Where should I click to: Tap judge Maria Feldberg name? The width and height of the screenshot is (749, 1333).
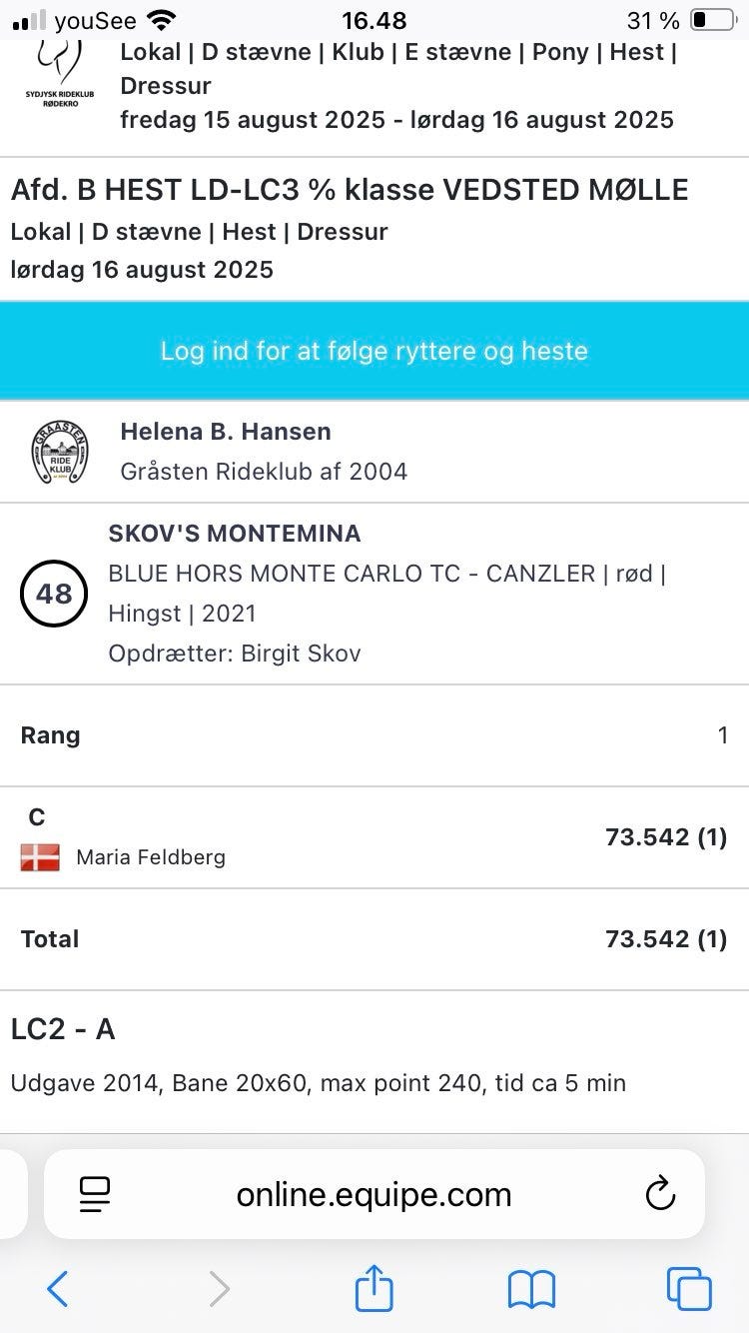[151, 857]
